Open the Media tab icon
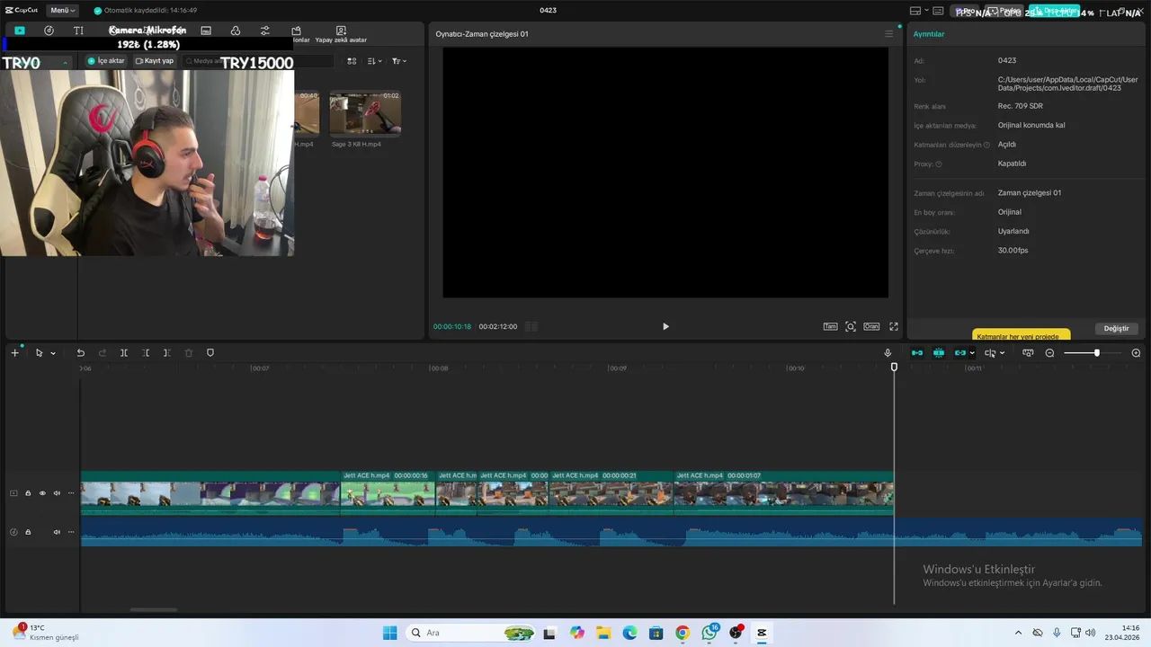The height and width of the screenshot is (647, 1151). (x=20, y=31)
